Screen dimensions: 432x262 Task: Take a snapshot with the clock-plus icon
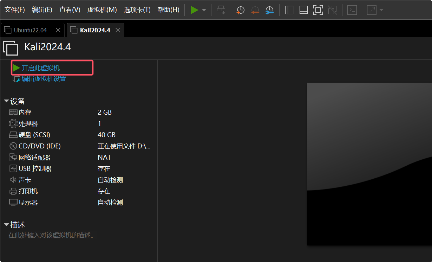(x=241, y=10)
